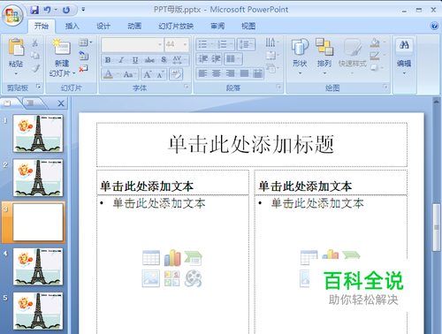This screenshot has height=334, width=442.
Task: Cut selection with the scissors icon
Action: pos(35,43)
